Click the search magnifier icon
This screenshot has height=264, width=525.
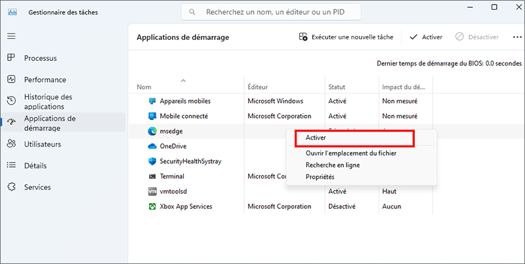pos(192,12)
